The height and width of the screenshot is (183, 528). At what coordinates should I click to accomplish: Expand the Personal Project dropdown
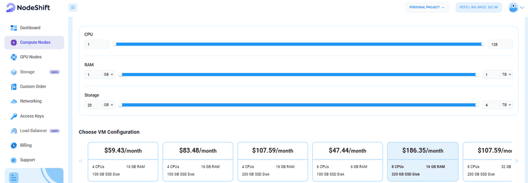[427, 7]
